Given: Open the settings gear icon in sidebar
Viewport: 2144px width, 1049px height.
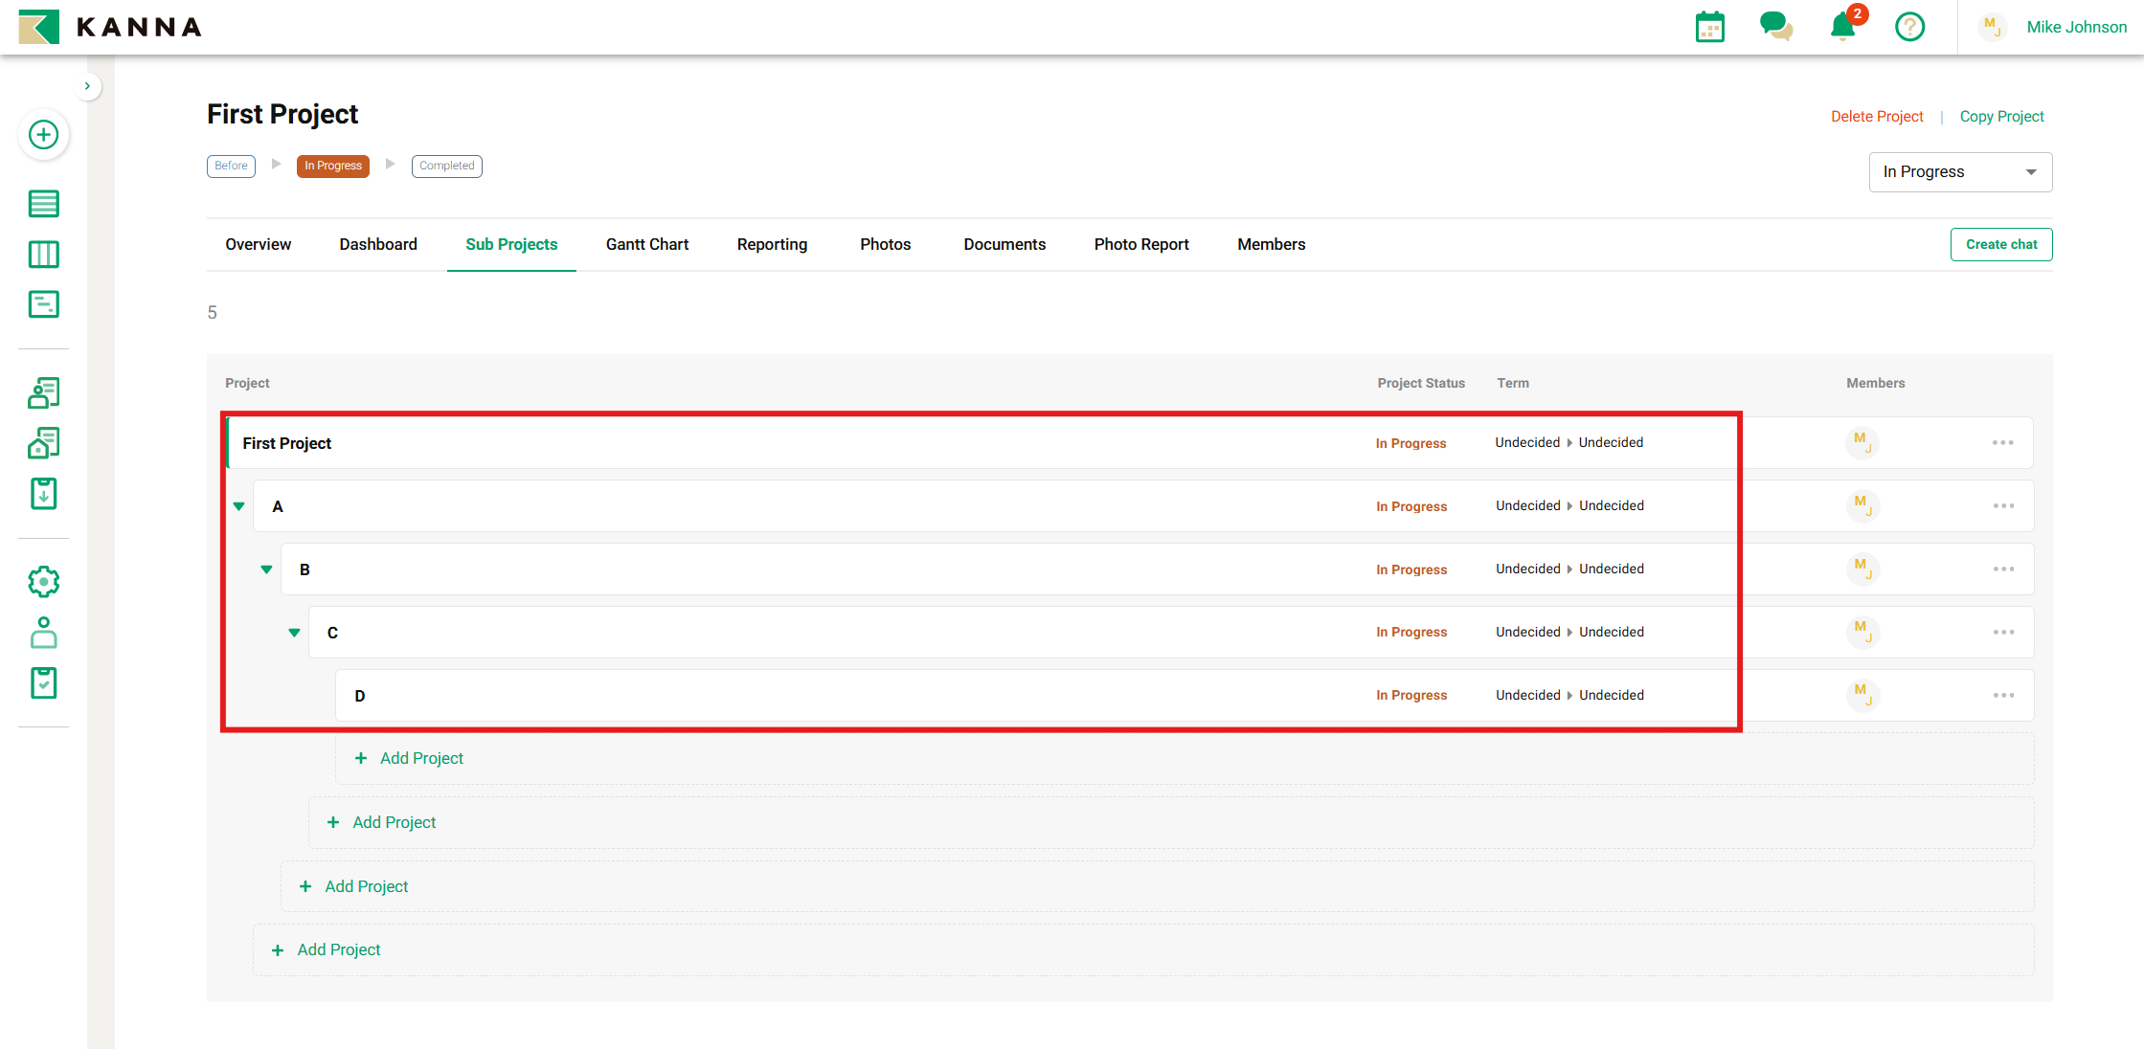Looking at the screenshot, I should coord(43,581).
